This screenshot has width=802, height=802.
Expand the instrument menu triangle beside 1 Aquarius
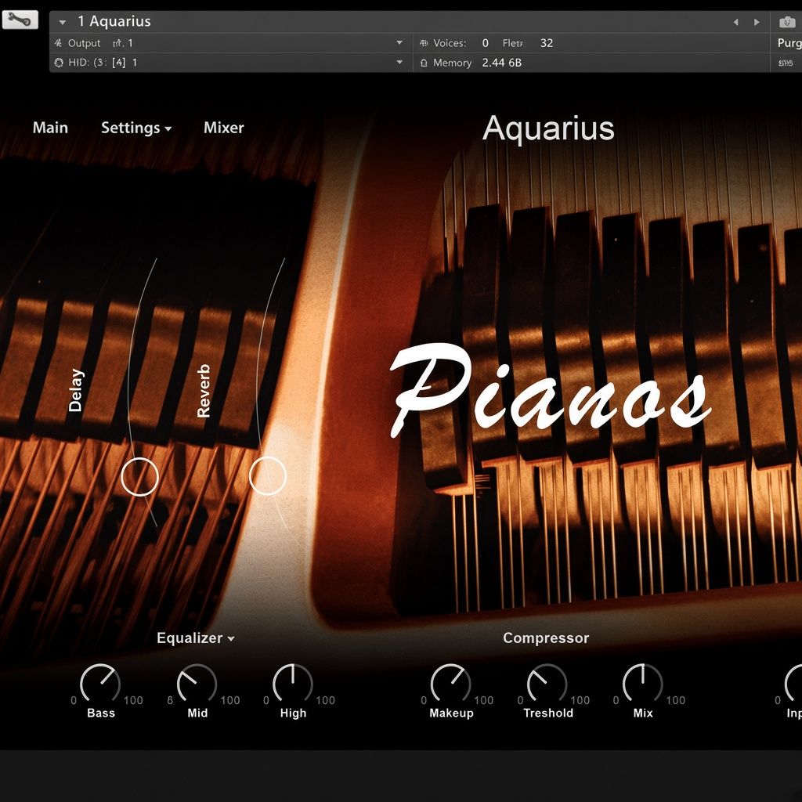click(63, 22)
